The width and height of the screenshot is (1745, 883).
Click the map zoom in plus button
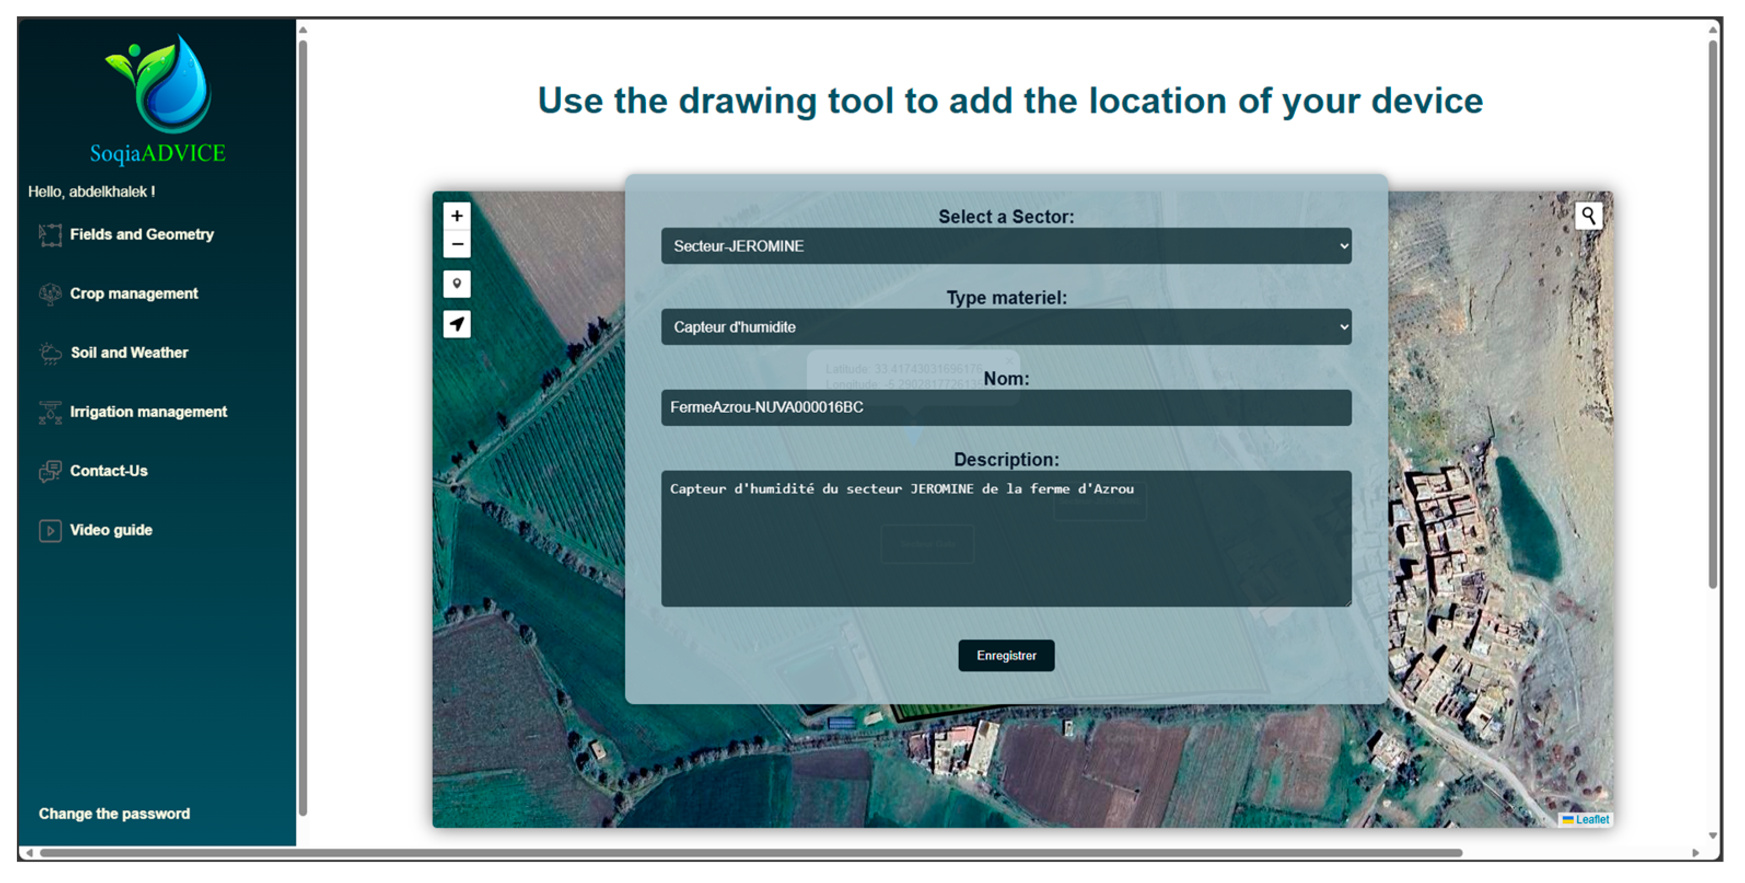coord(457,216)
